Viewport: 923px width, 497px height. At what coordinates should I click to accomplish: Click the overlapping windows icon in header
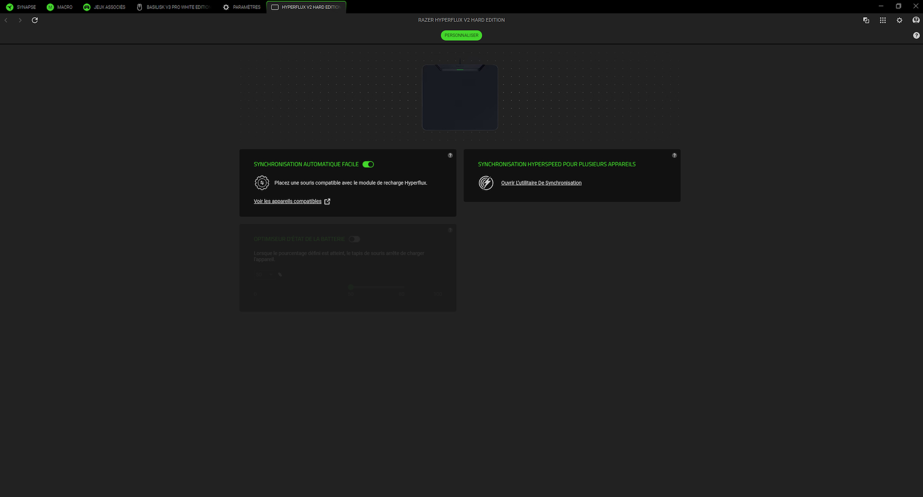866,20
